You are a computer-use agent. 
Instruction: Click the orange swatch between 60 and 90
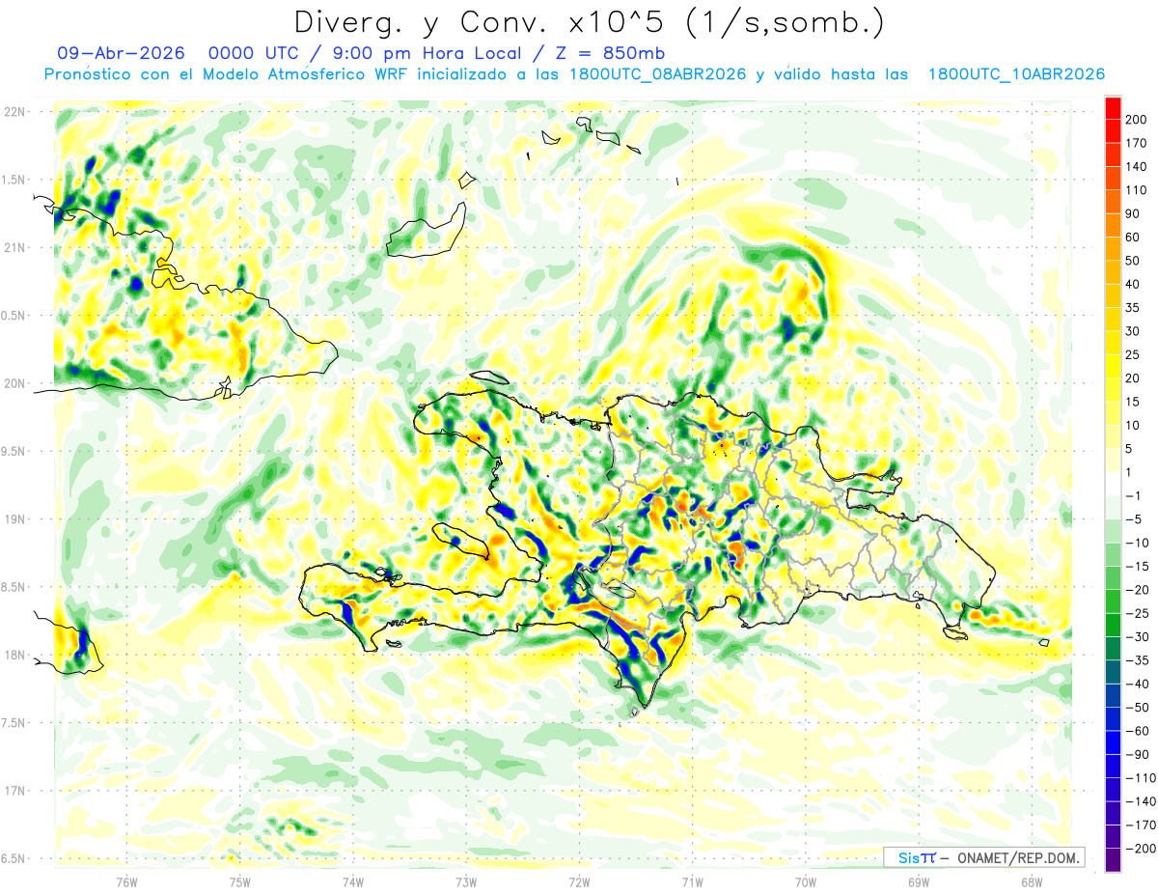(x=1113, y=226)
